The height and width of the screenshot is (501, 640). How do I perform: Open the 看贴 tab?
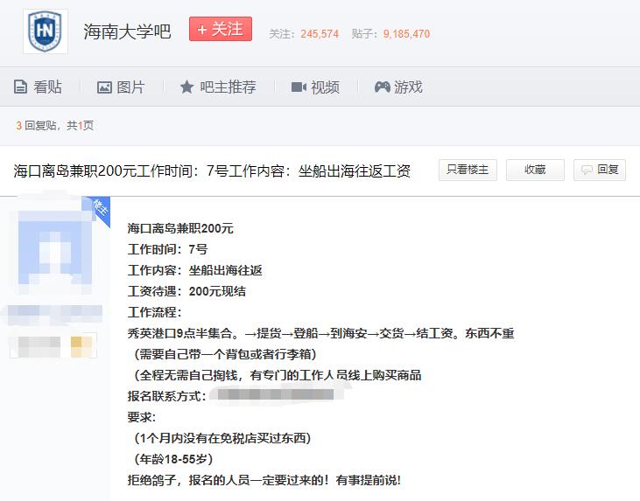[x=38, y=87]
